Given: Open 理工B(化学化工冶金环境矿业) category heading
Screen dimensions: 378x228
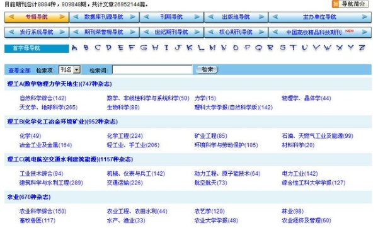Looking at the screenshot, I should [62, 122].
